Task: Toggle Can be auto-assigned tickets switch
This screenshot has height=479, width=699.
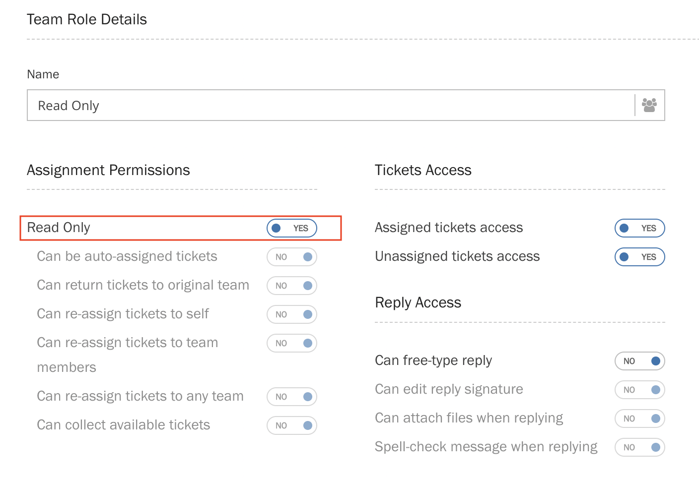Action: coord(291,257)
